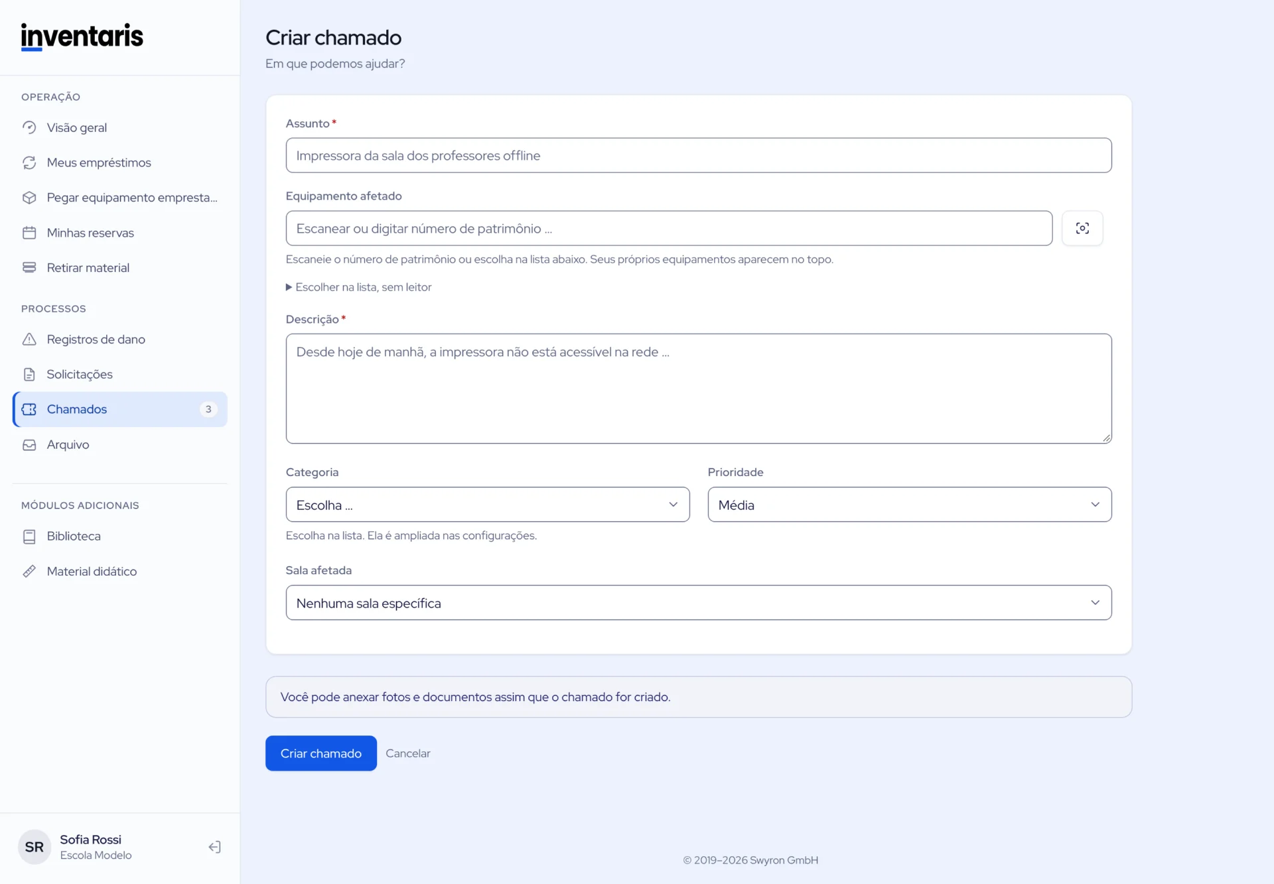The image size is (1274, 884).
Task: Open Registros de dano
Action: [120, 340]
